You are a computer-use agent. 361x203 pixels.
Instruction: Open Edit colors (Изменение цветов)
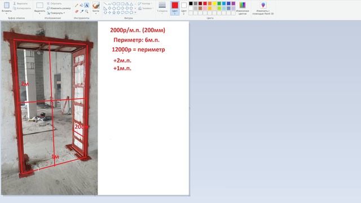click(x=243, y=8)
